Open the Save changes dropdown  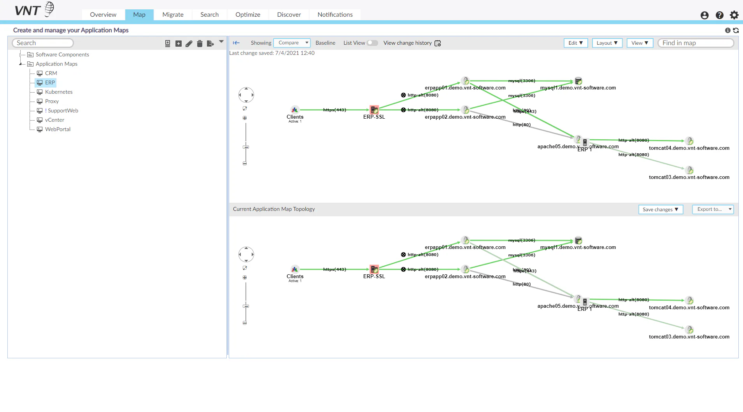tap(661, 209)
